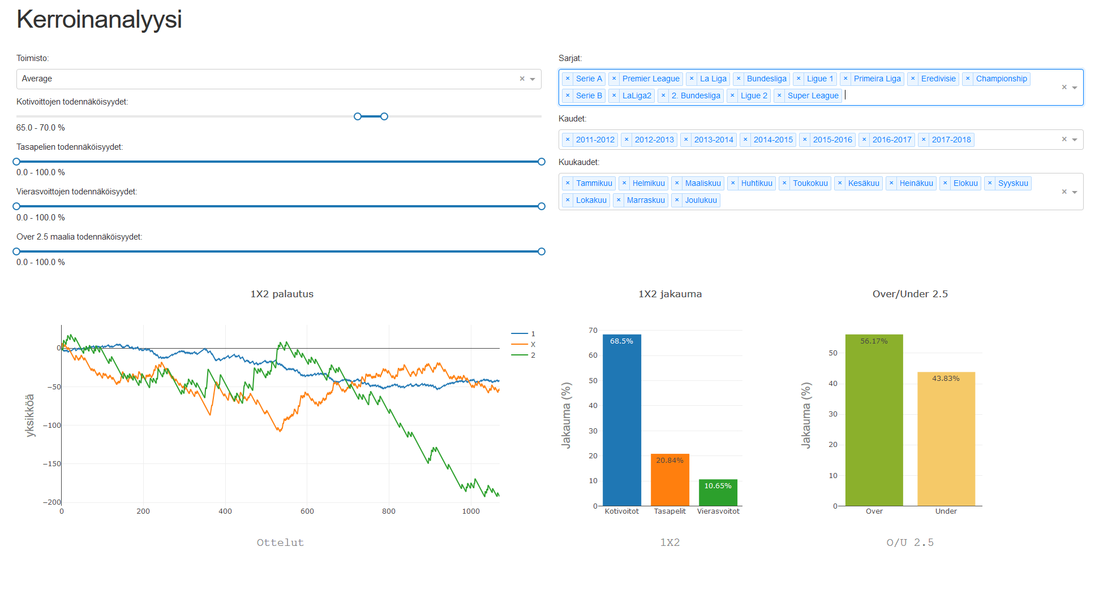Click the Super League tag label
Viewport: 1099px width, 599px height.
coord(813,96)
